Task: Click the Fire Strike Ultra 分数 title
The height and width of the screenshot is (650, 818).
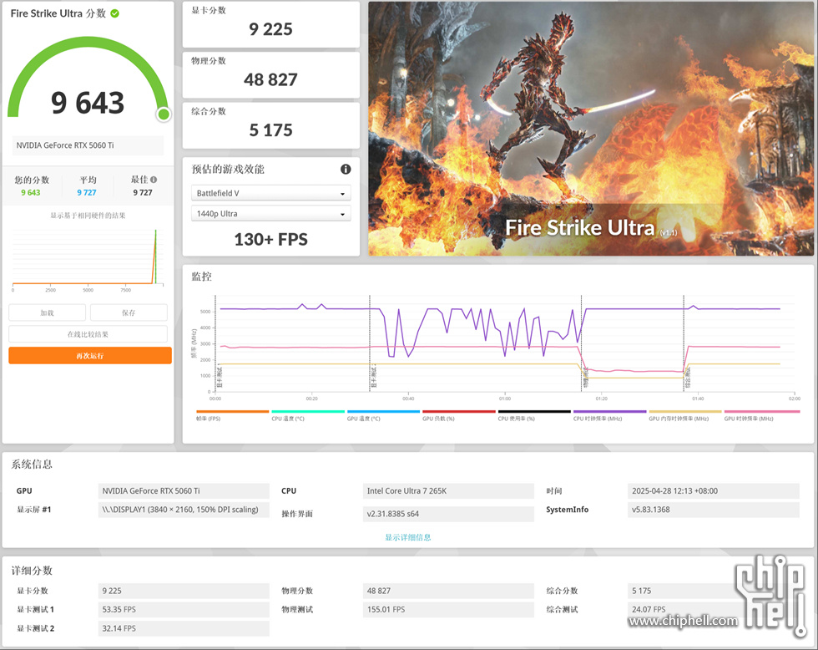Action: coord(58,13)
